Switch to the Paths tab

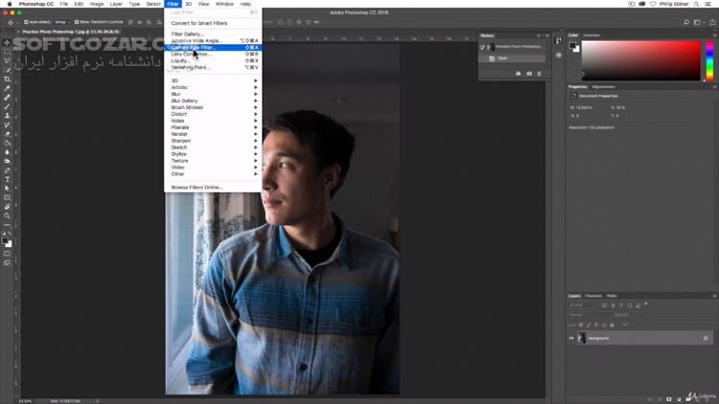[612, 296]
